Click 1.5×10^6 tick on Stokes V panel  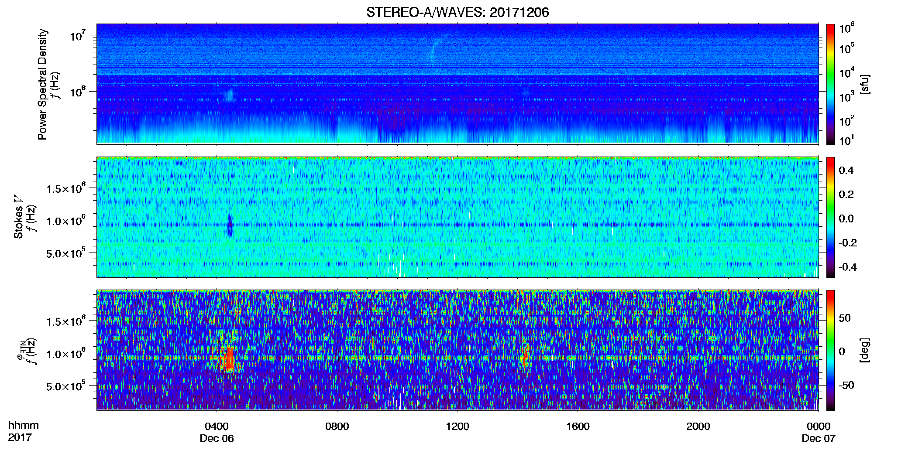pos(66,188)
